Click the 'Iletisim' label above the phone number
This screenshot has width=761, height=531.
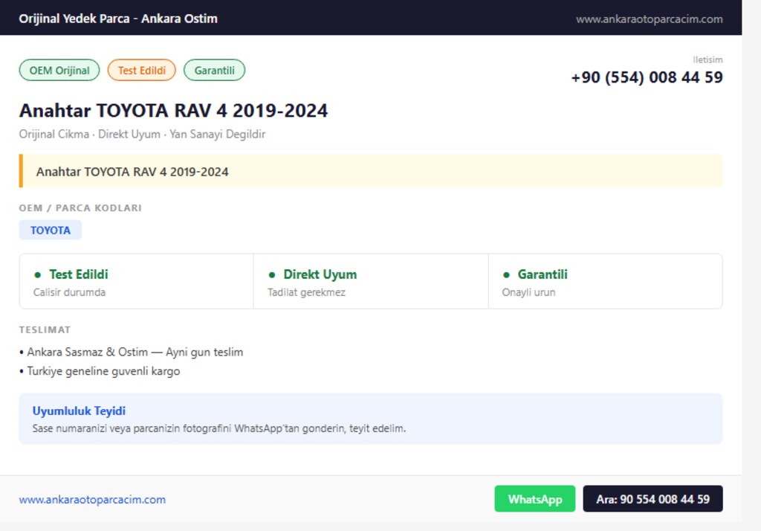pyautogui.click(x=707, y=59)
